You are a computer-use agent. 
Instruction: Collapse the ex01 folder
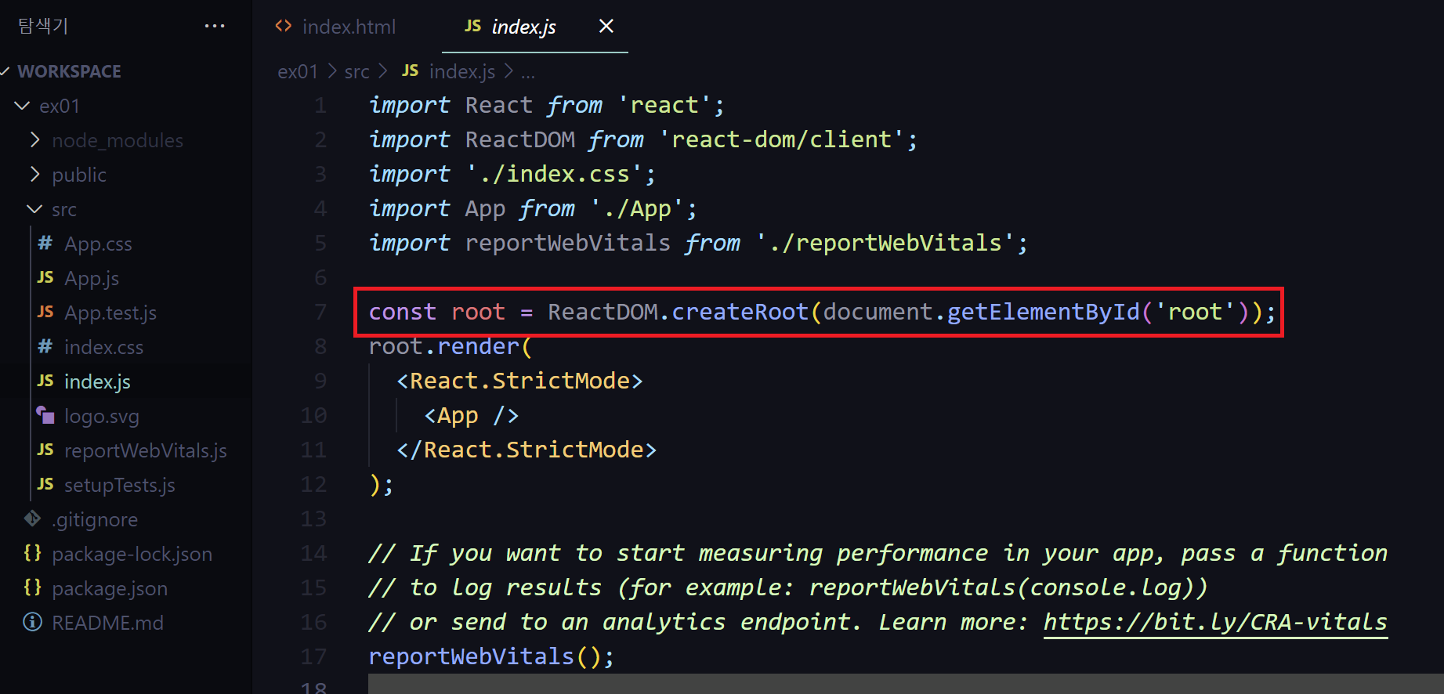click(x=23, y=106)
